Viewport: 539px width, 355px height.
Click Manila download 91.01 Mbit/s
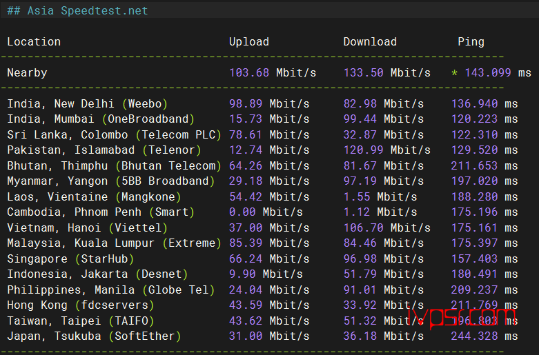(x=383, y=290)
